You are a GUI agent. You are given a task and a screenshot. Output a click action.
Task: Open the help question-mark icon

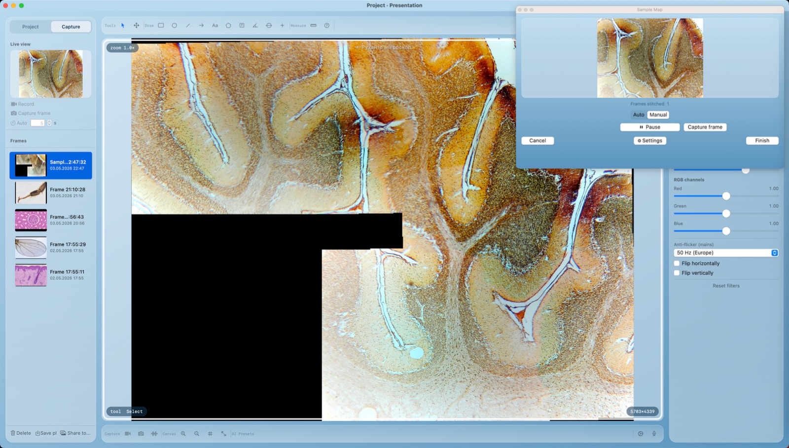click(x=327, y=26)
